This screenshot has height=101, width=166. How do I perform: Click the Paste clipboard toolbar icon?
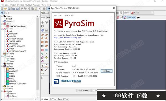click(36, 9)
